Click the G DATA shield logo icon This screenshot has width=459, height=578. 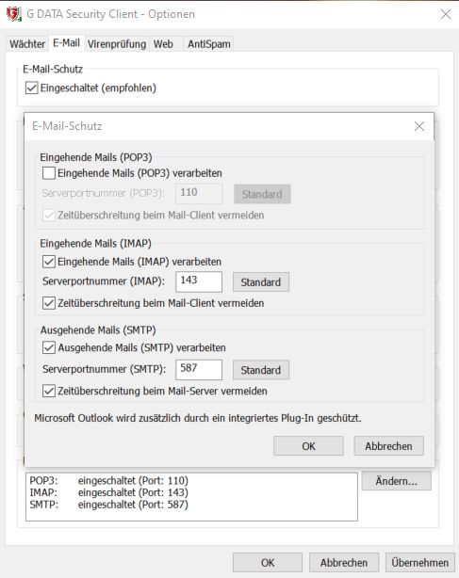(13, 14)
